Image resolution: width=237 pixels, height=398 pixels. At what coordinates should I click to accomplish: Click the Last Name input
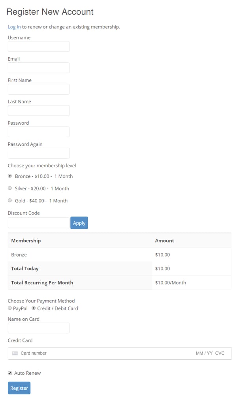[38, 110]
